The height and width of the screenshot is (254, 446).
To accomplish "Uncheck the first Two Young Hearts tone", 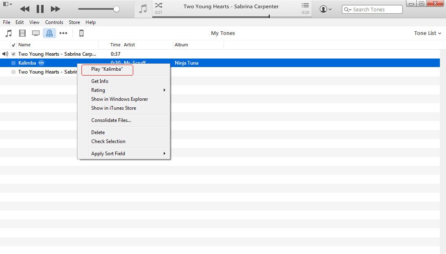I will (13, 54).
